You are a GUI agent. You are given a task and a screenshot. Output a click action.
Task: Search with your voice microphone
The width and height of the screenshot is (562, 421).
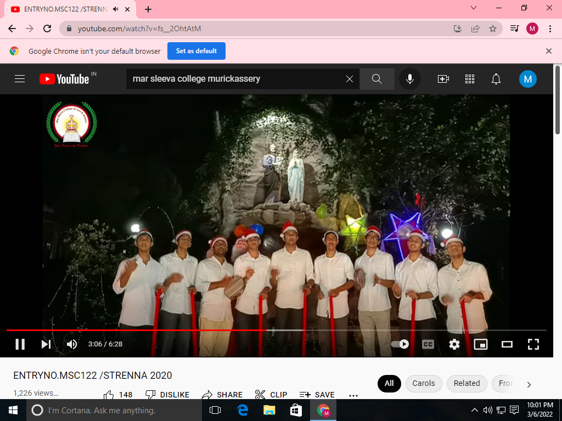(409, 79)
